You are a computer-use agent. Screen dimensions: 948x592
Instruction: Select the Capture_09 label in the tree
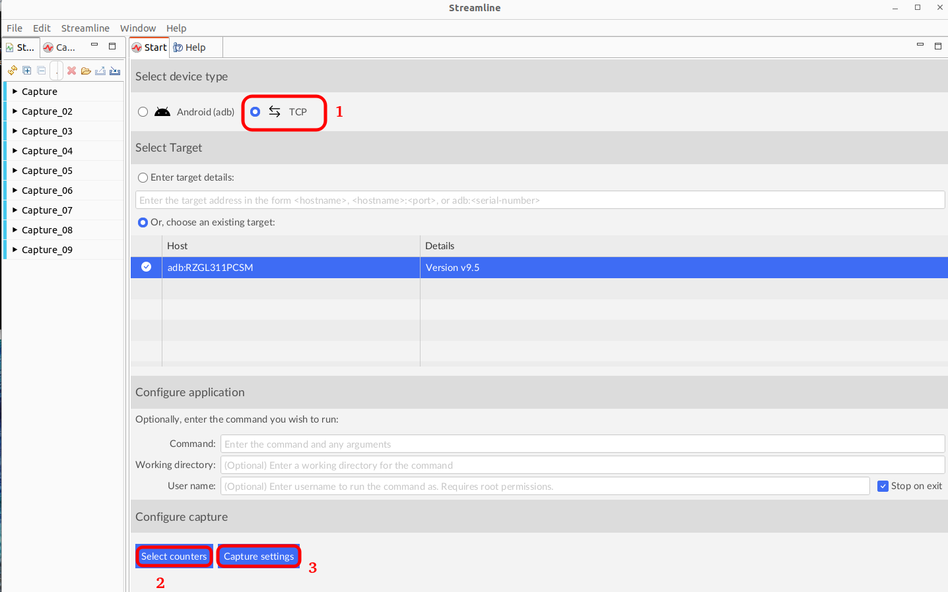(x=47, y=250)
